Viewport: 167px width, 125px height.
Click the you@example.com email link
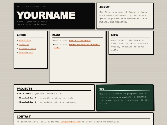(71, 122)
